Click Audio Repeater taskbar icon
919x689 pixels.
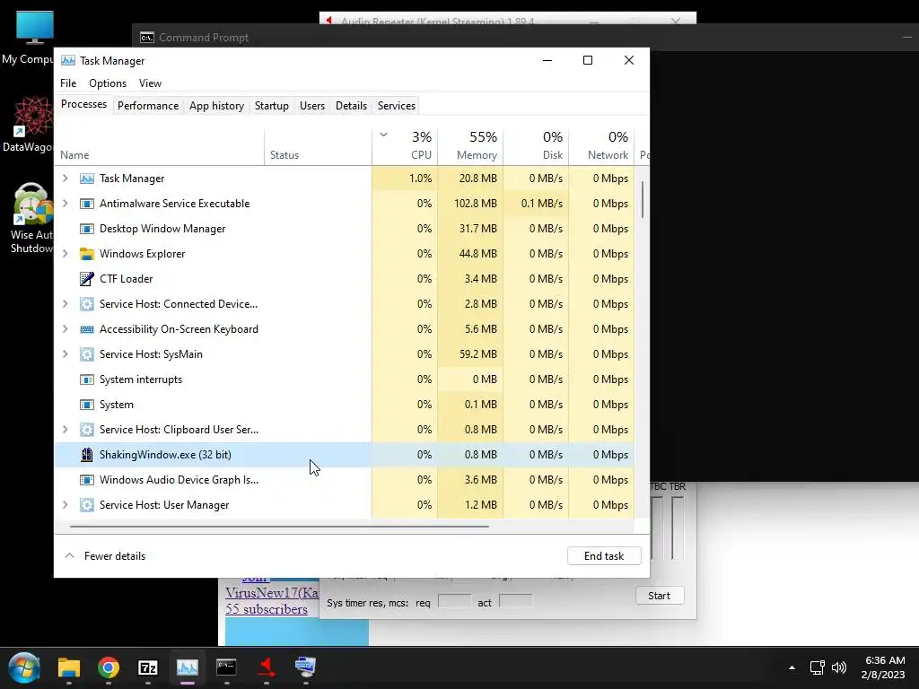click(x=266, y=667)
